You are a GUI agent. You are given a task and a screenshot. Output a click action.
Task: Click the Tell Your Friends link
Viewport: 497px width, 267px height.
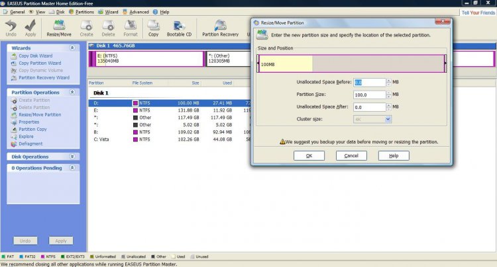coord(478,13)
